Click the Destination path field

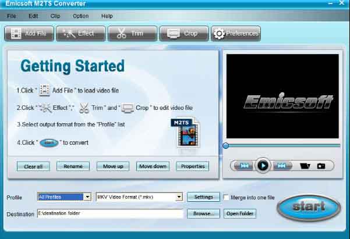[110, 213]
